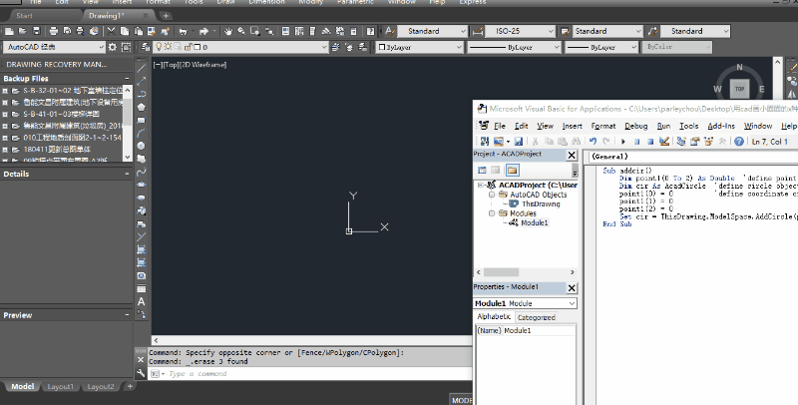Select the Multiline Text A tool
The width and height of the screenshot is (798, 405).
142,301
